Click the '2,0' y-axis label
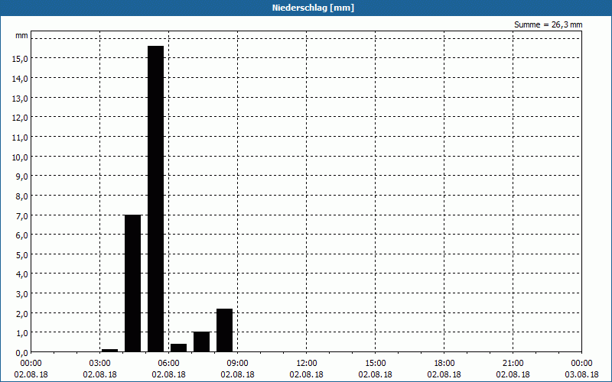Screen dimensions: 612x382 point(22,313)
